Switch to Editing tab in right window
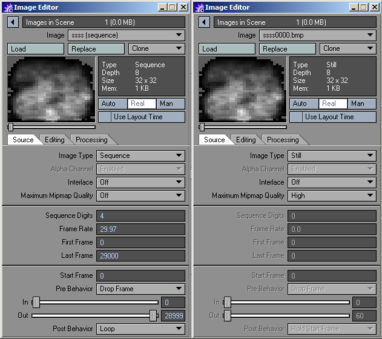Screen dimensions: 382x339 pos(246,140)
